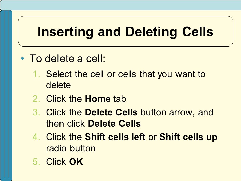Click 'Delete Cells' after 'then click'
Viewport: 241px width, 181px height.
(114, 124)
